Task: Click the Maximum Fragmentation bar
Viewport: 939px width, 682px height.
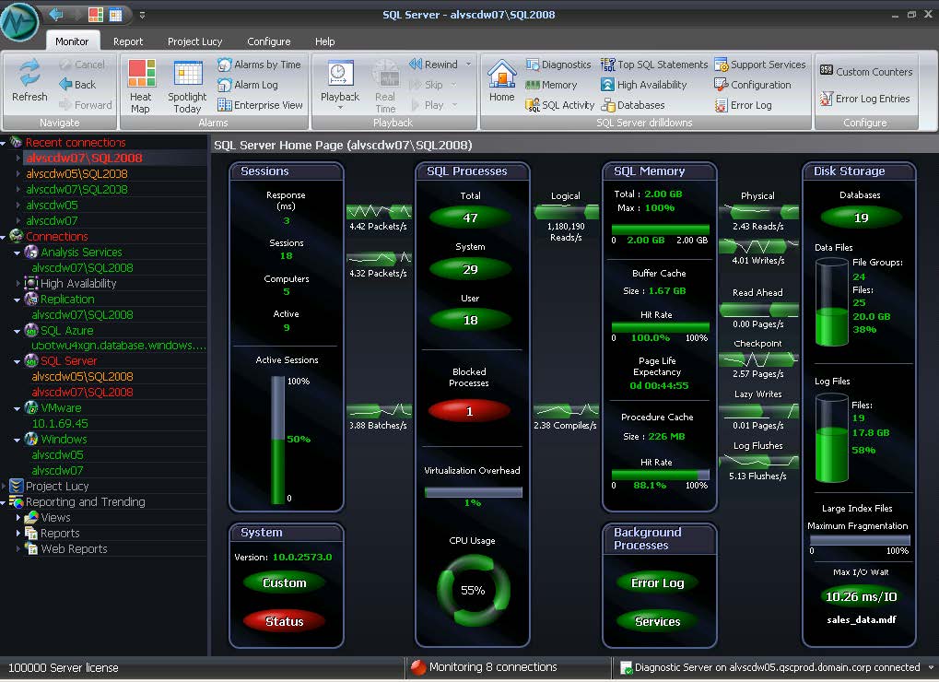Action: coord(860,539)
